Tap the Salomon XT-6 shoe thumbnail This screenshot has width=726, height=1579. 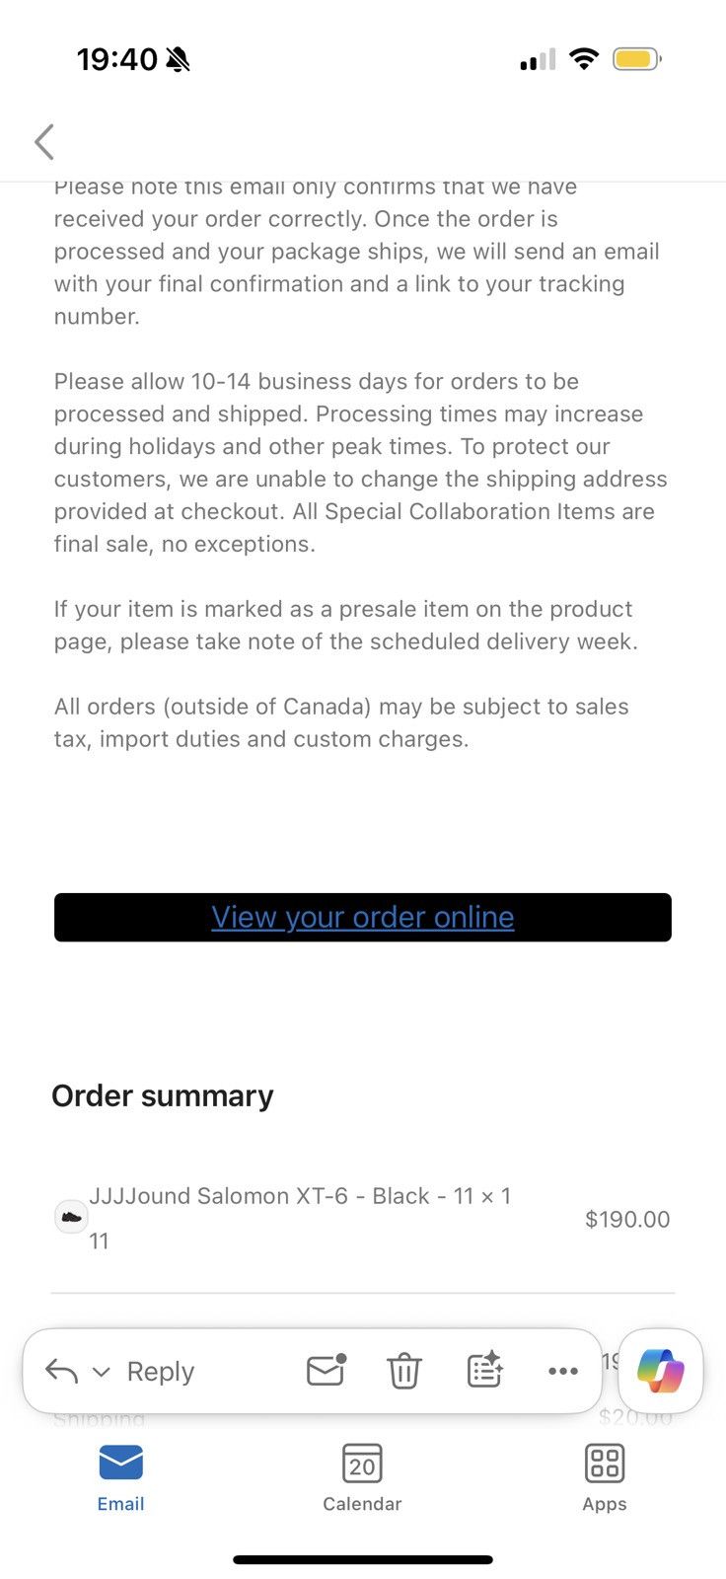[71, 1217]
